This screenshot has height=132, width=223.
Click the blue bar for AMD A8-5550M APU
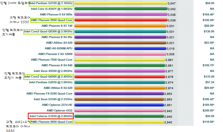[x=120, y=48]
